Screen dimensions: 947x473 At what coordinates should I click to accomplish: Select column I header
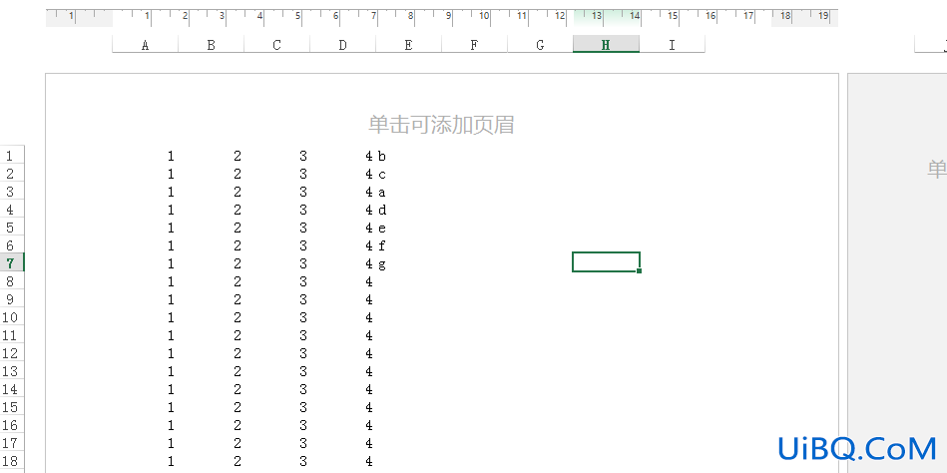[672, 44]
